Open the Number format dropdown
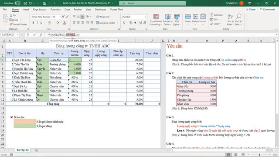Image resolution: width=279 pixels, height=157 pixels. pyautogui.click(x=145, y=17)
